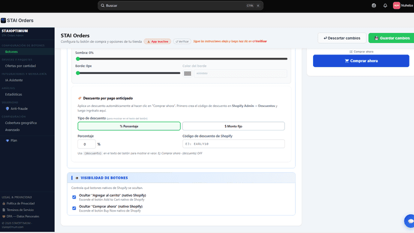Click Guardar cambios button
The image size is (414, 233).
(x=392, y=38)
